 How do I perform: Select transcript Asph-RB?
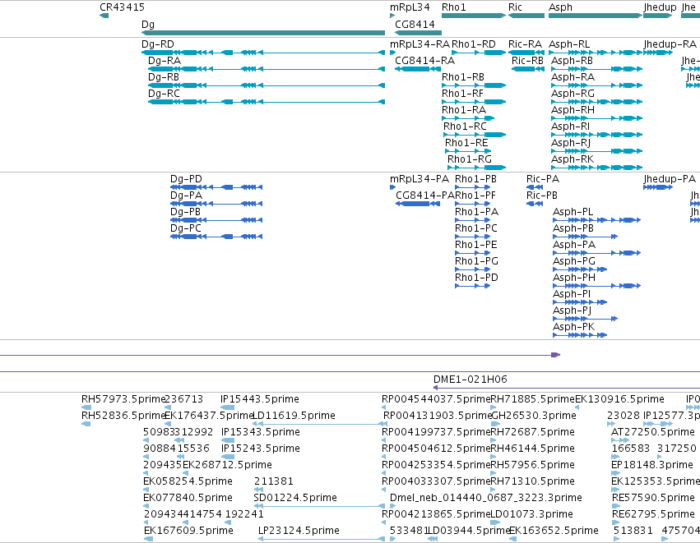pyautogui.click(x=597, y=69)
